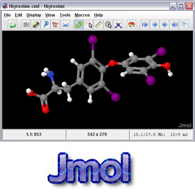195x195 pixels.
Task: Click the '10.1/17.8 Mb; 10/9 ms' status text
Action: pos(161,134)
